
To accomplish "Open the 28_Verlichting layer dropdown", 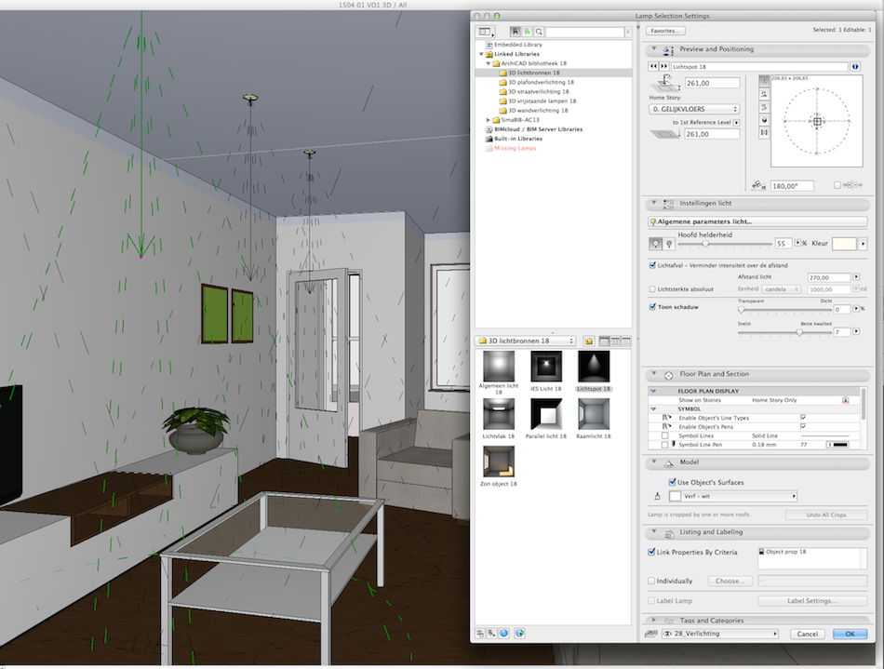I will [x=720, y=634].
